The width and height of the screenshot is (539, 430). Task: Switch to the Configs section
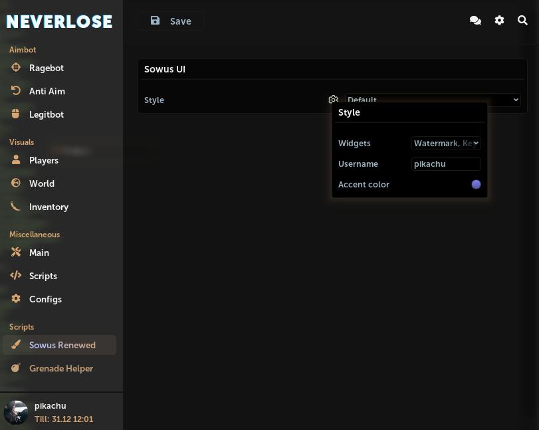point(16,298)
